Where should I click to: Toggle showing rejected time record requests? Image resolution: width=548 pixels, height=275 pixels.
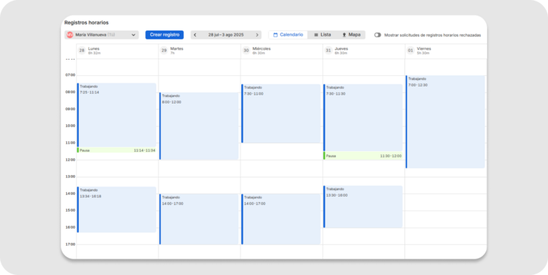click(377, 35)
